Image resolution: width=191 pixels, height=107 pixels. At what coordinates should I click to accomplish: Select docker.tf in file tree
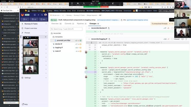[x=66, y=44]
